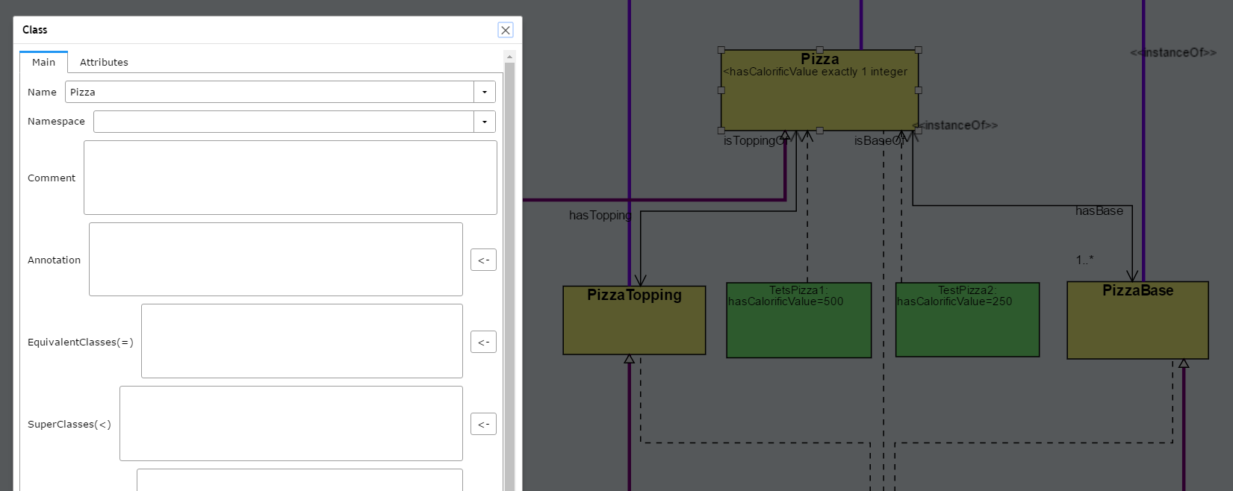Click the Pizza class node in the diagram
The height and width of the screenshot is (491, 1233).
[x=819, y=101]
